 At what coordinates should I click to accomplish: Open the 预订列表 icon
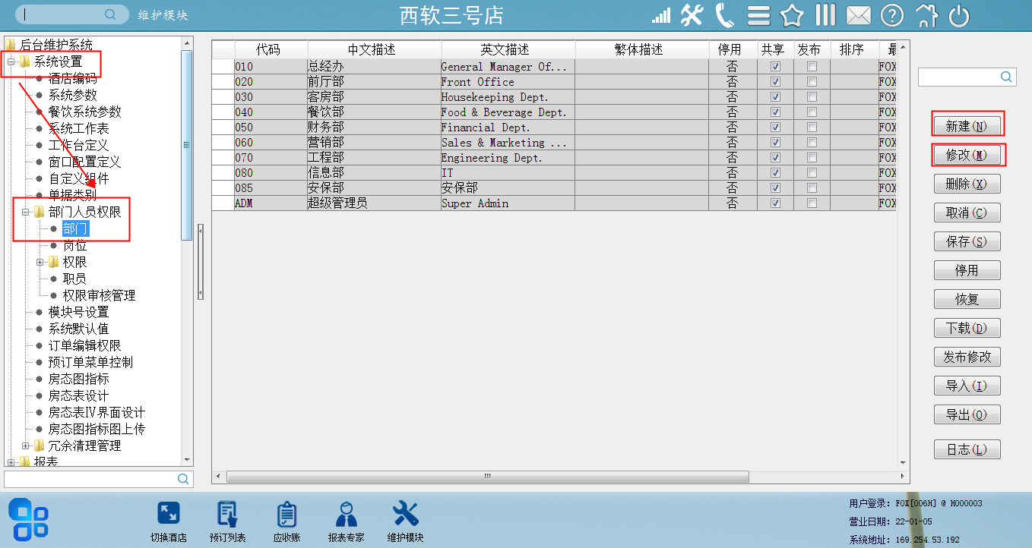pos(227,514)
